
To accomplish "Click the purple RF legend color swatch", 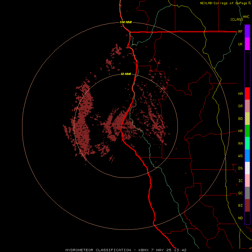I will click(247, 31).
